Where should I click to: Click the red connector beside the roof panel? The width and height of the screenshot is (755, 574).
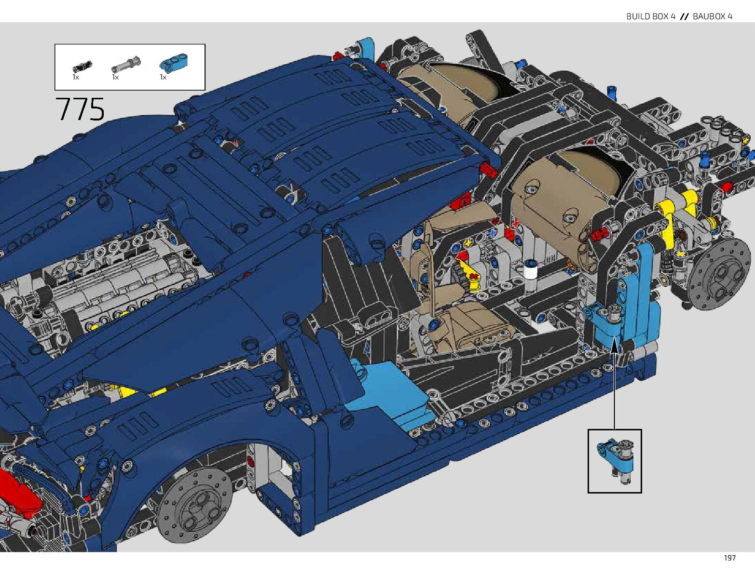pos(488,169)
